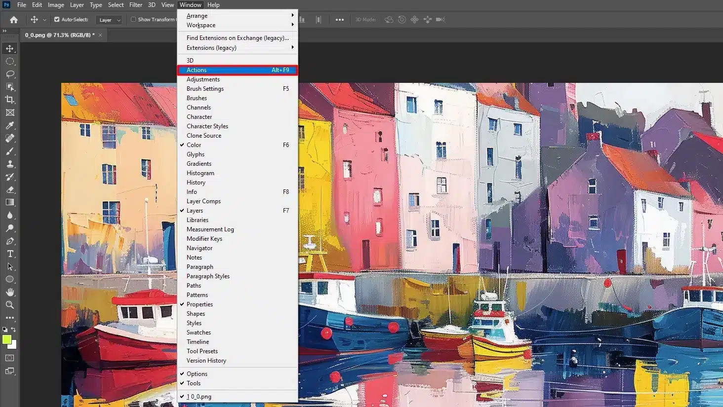Expand Extensions (legacy) submenu

(238, 48)
